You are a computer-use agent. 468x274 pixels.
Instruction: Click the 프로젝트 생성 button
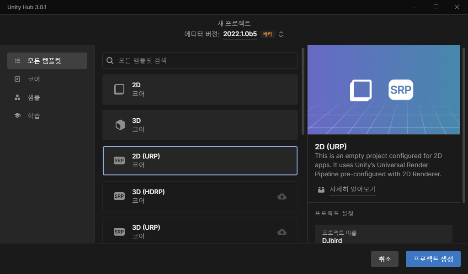click(x=433, y=259)
